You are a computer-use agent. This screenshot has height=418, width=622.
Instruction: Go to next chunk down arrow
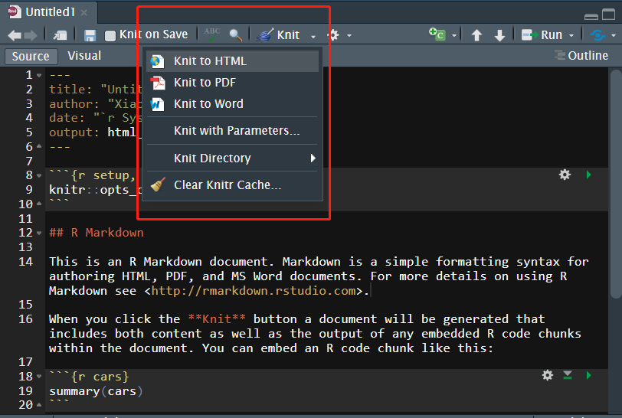[x=499, y=35]
